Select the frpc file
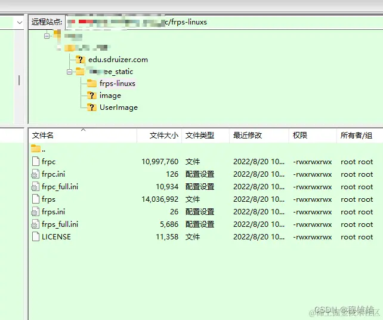 click(x=48, y=162)
